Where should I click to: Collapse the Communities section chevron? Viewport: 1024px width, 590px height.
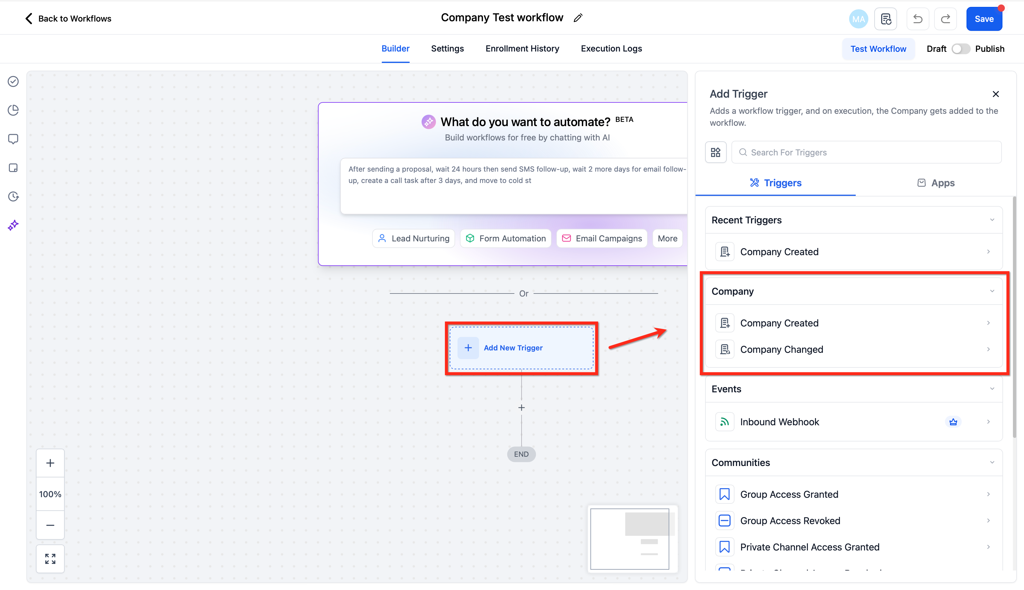(x=992, y=463)
